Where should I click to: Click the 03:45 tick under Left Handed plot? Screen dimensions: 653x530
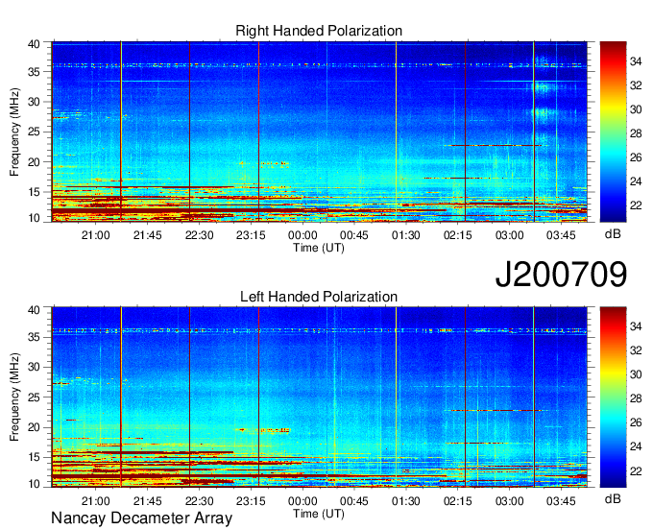point(561,501)
